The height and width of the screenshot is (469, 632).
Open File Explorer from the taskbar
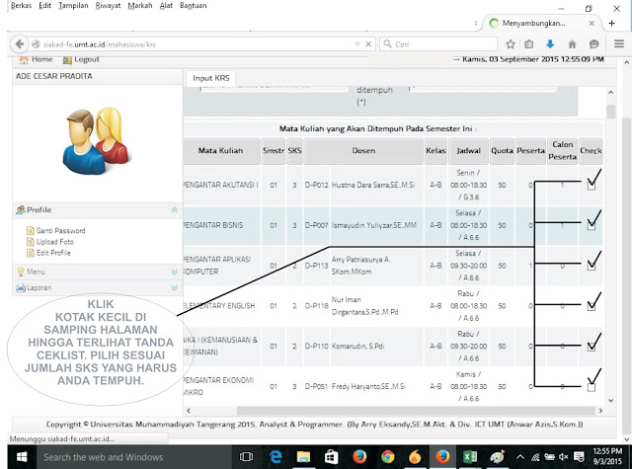[303, 457]
